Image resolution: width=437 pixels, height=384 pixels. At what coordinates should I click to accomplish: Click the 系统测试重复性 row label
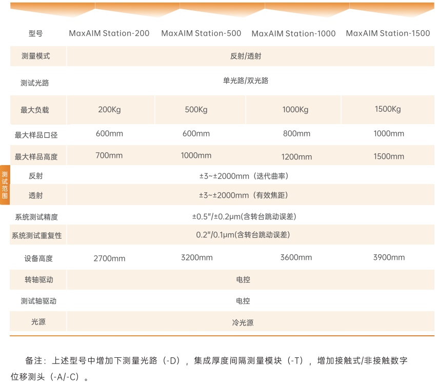37,236
